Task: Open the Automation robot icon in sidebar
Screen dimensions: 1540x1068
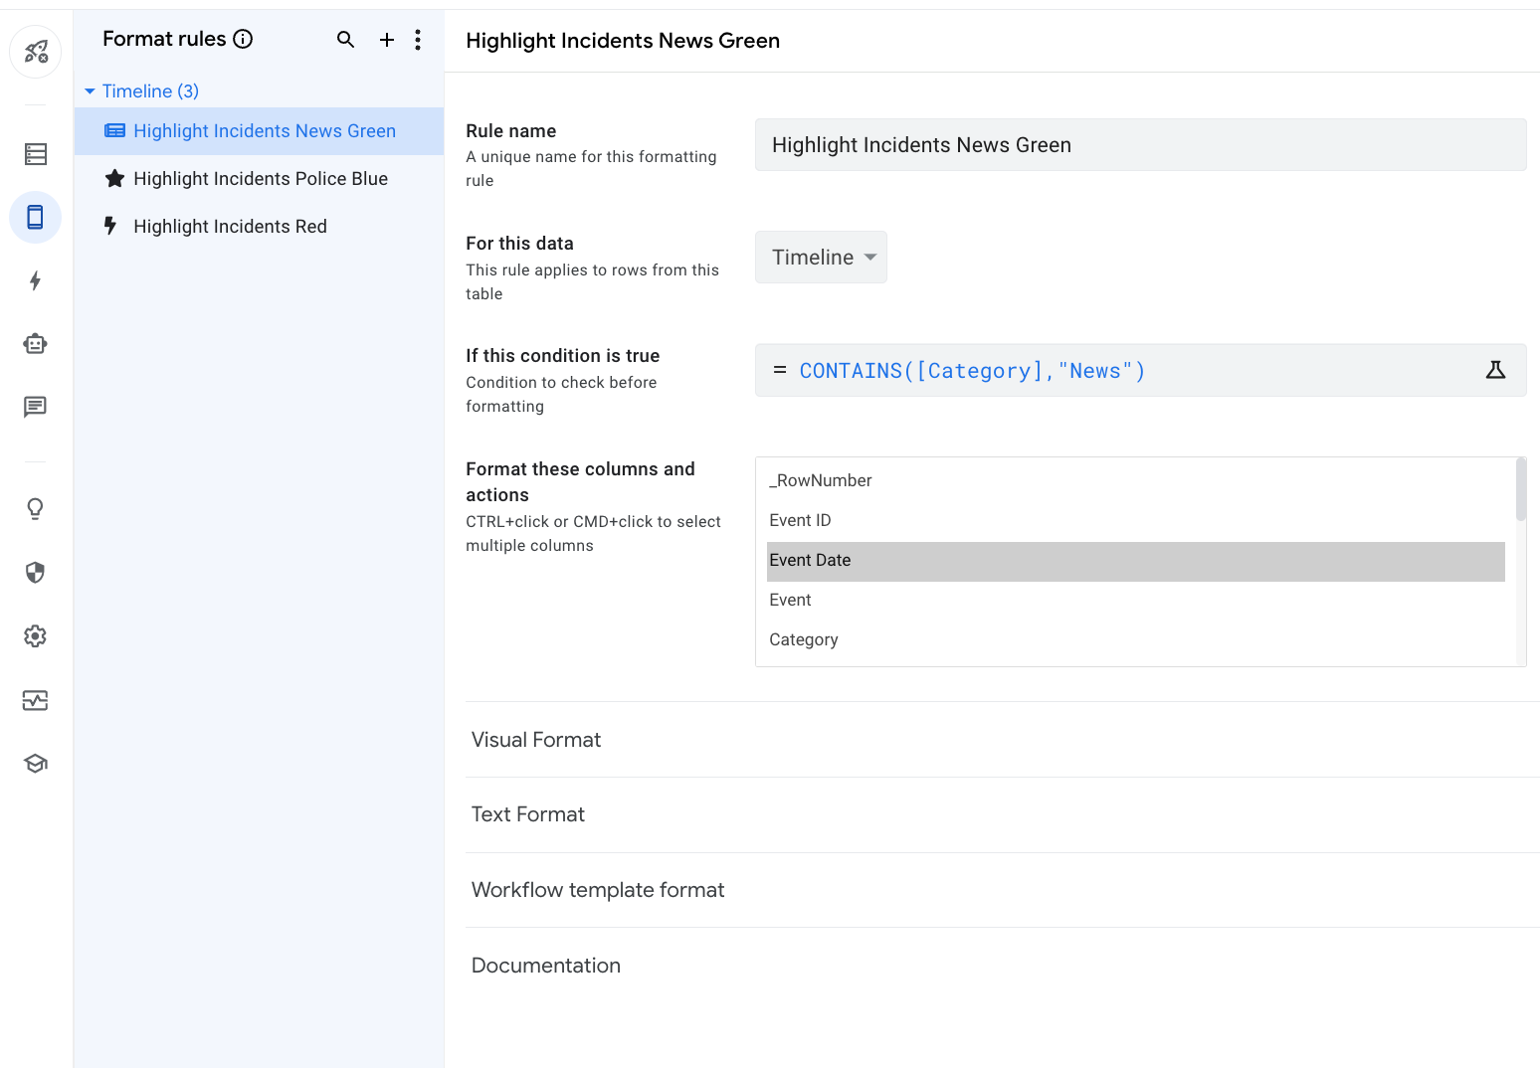Action: point(36,344)
